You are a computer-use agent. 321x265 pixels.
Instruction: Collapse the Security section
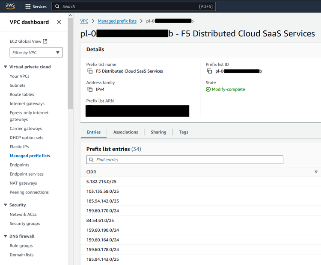[6, 205]
